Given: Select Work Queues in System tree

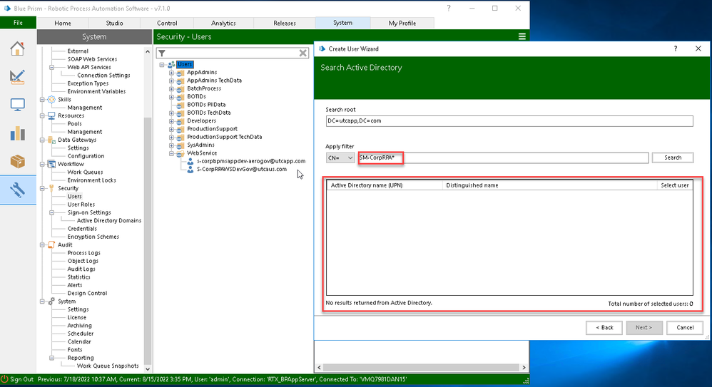Looking at the screenshot, I should 86,172.
